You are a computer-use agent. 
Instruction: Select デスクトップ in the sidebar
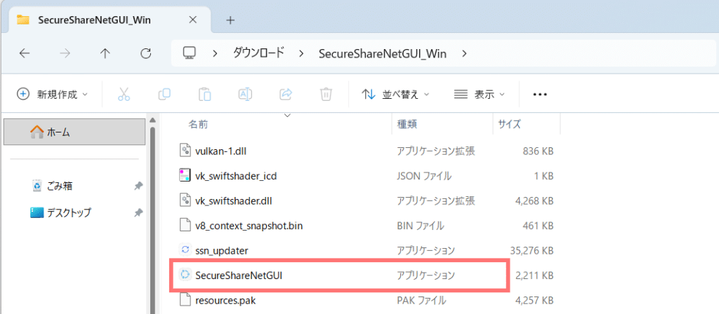pyautogui.click(x=69, y=212)
